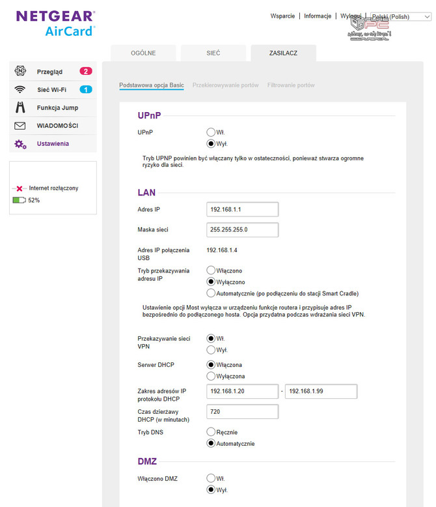The height and width of the screenshot is (507, 436).
Task: Set DNS mode to Ręcznie
Action: (211, 431)
